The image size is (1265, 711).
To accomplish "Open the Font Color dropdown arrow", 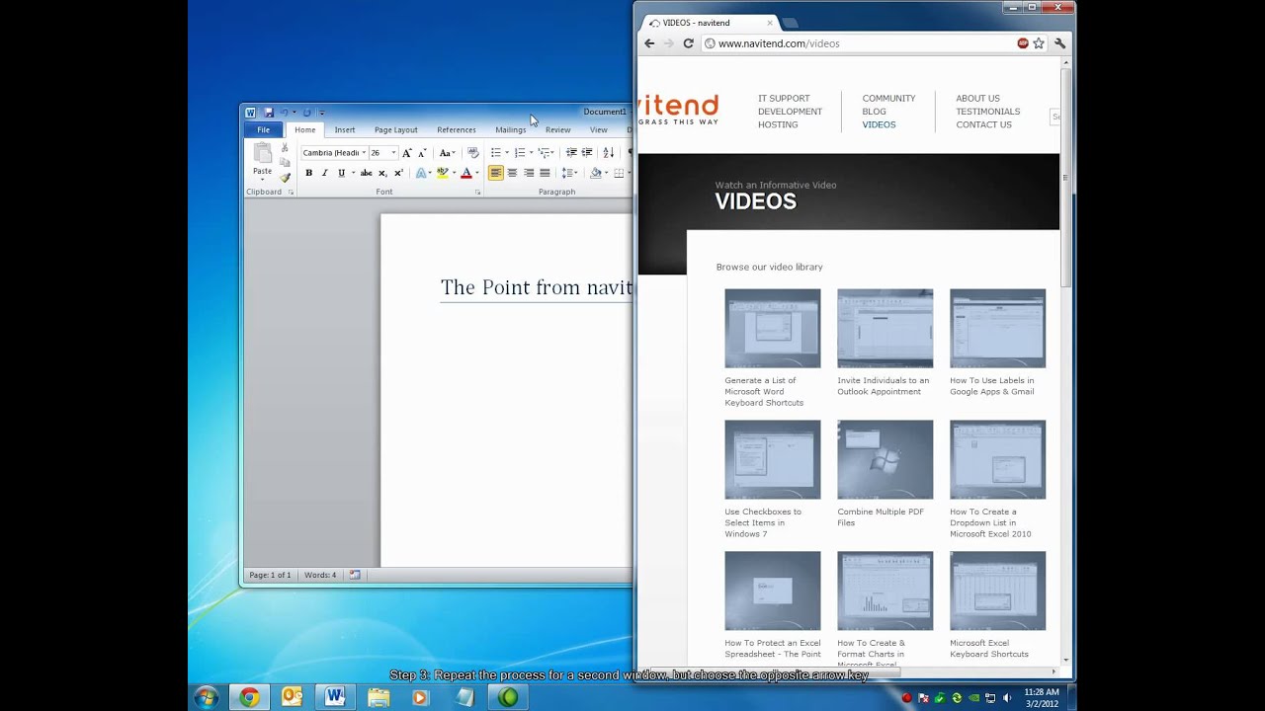I will pos(476,173).
